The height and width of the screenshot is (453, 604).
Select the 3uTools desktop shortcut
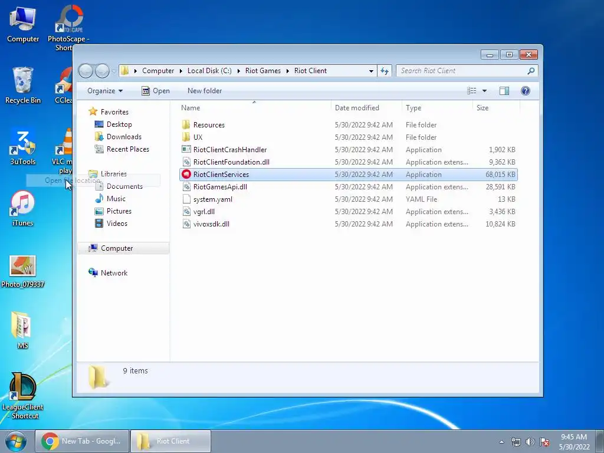[23, 147]
